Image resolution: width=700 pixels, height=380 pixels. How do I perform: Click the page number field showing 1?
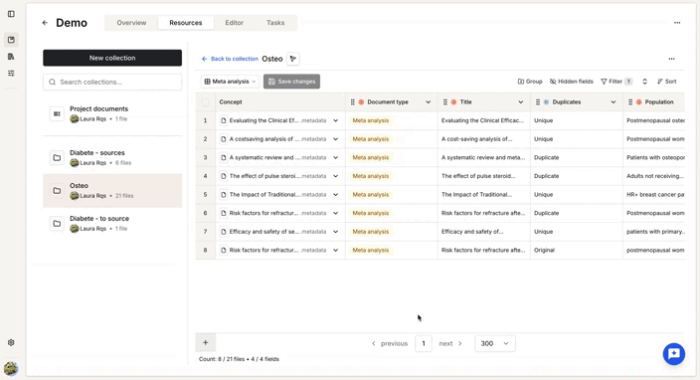pos(424,343)
